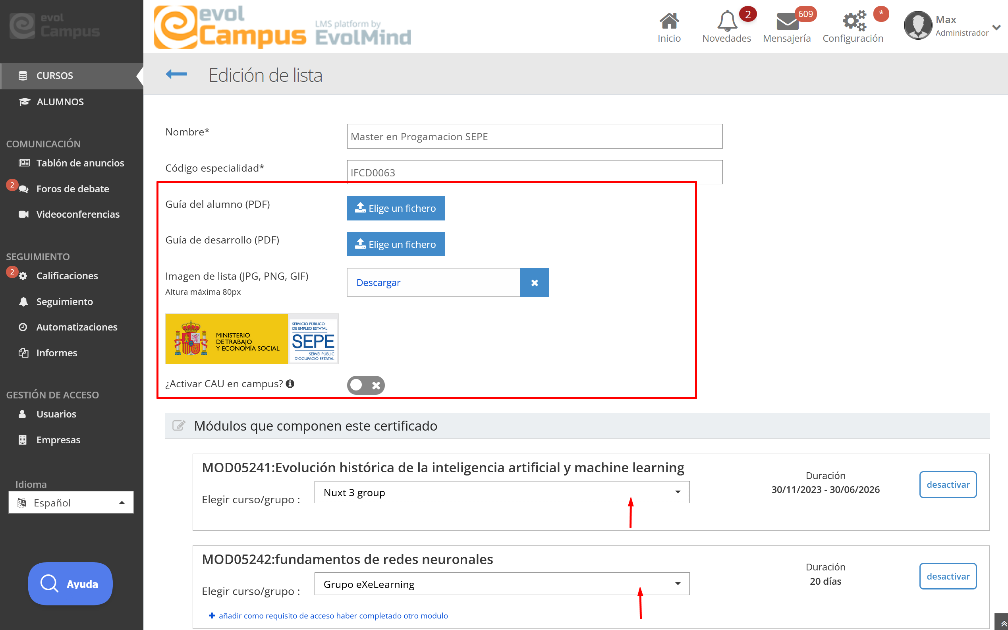Viewport: 1008px width, 630px height.
Task: Click the Mensajería badge 609
Action: pyautogui.click(x=805, y=14)
